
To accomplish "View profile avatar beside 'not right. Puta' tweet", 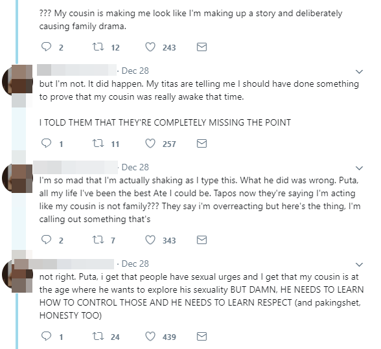I will click(17, 274).
